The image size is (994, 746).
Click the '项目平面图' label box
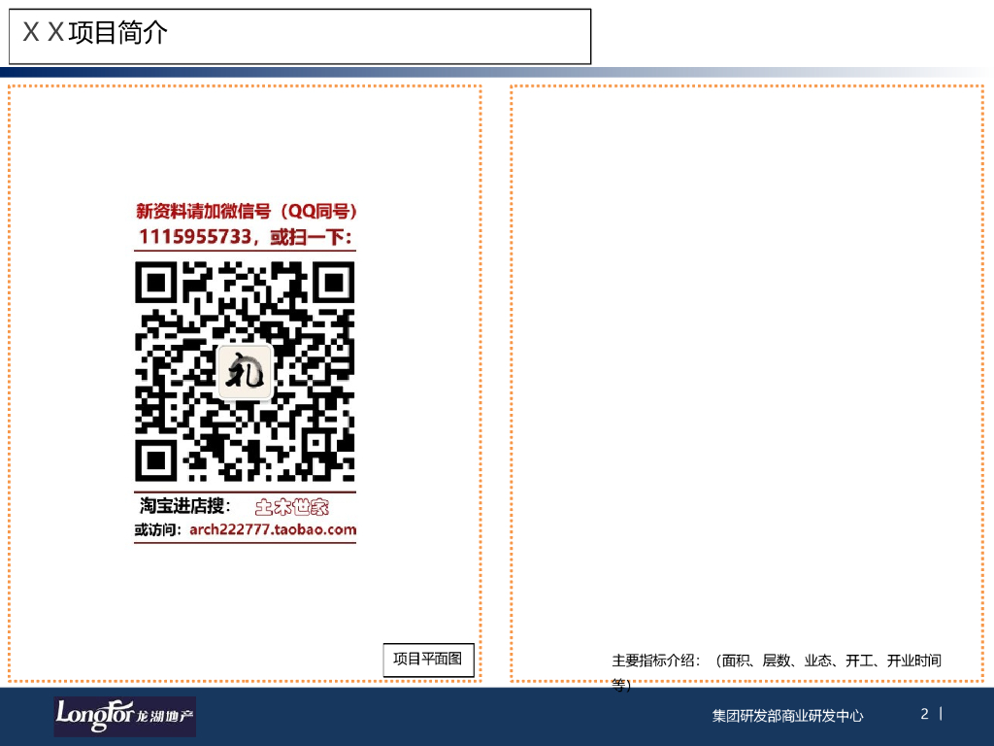tap(428, 660)
